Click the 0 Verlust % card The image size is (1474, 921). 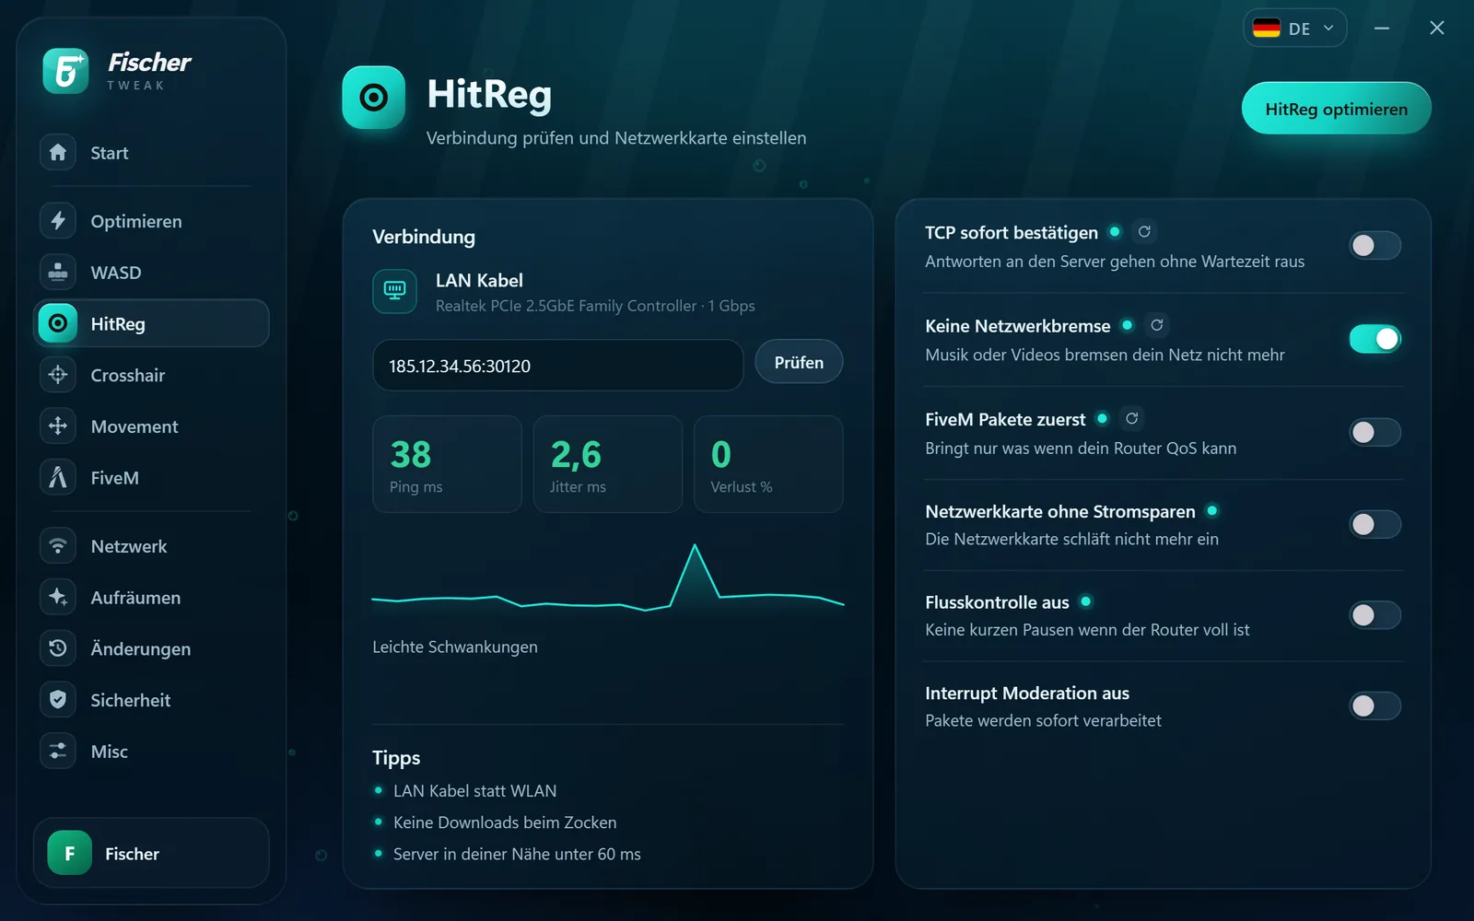coord(768,464)
